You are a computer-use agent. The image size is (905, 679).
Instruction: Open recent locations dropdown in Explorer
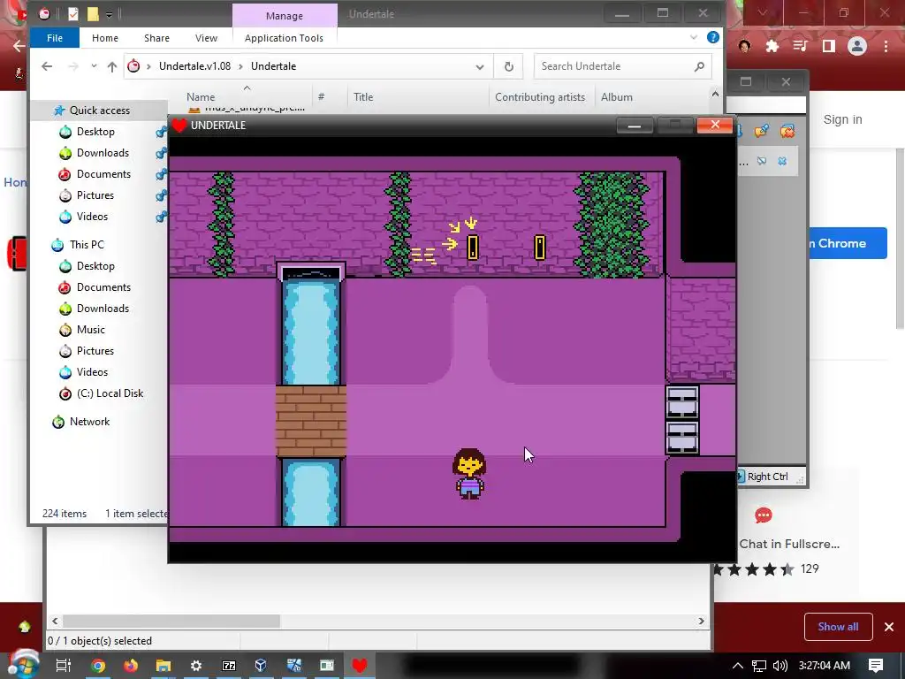click(94, 66)
